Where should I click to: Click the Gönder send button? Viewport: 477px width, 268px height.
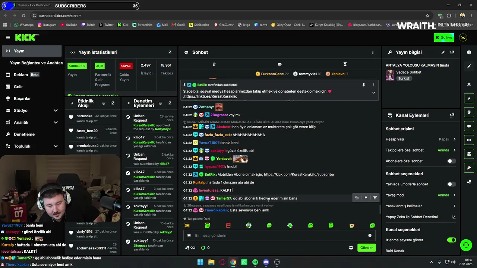point(366,248)
